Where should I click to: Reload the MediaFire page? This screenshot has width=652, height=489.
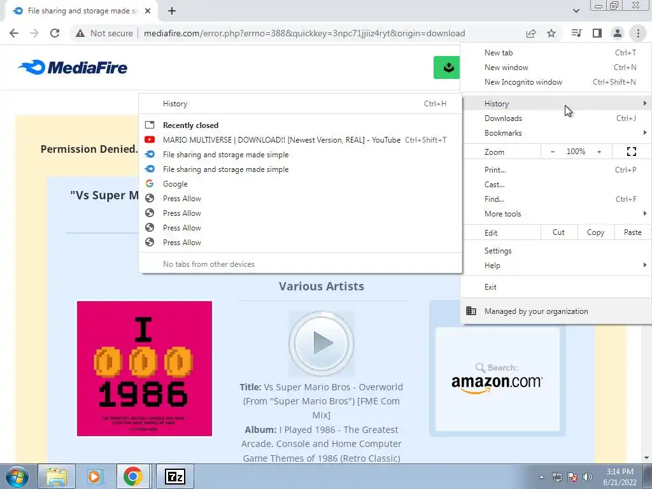coord(55,33)
